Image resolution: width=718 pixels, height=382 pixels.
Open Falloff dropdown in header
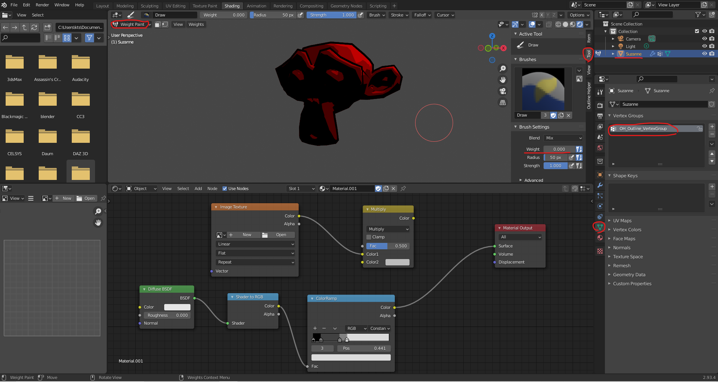click(x=422, y=15)
